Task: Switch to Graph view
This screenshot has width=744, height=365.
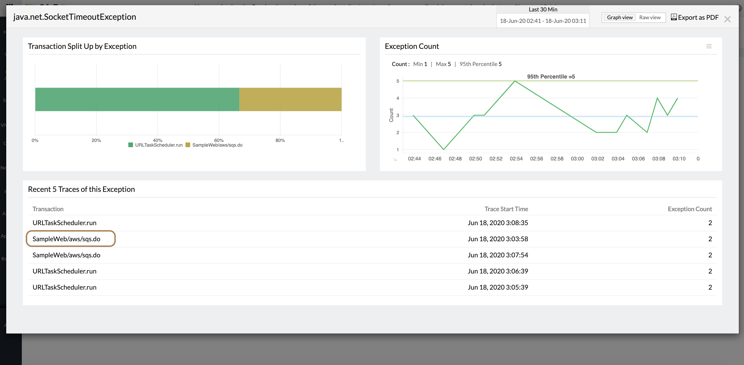Action: (620, 17)
